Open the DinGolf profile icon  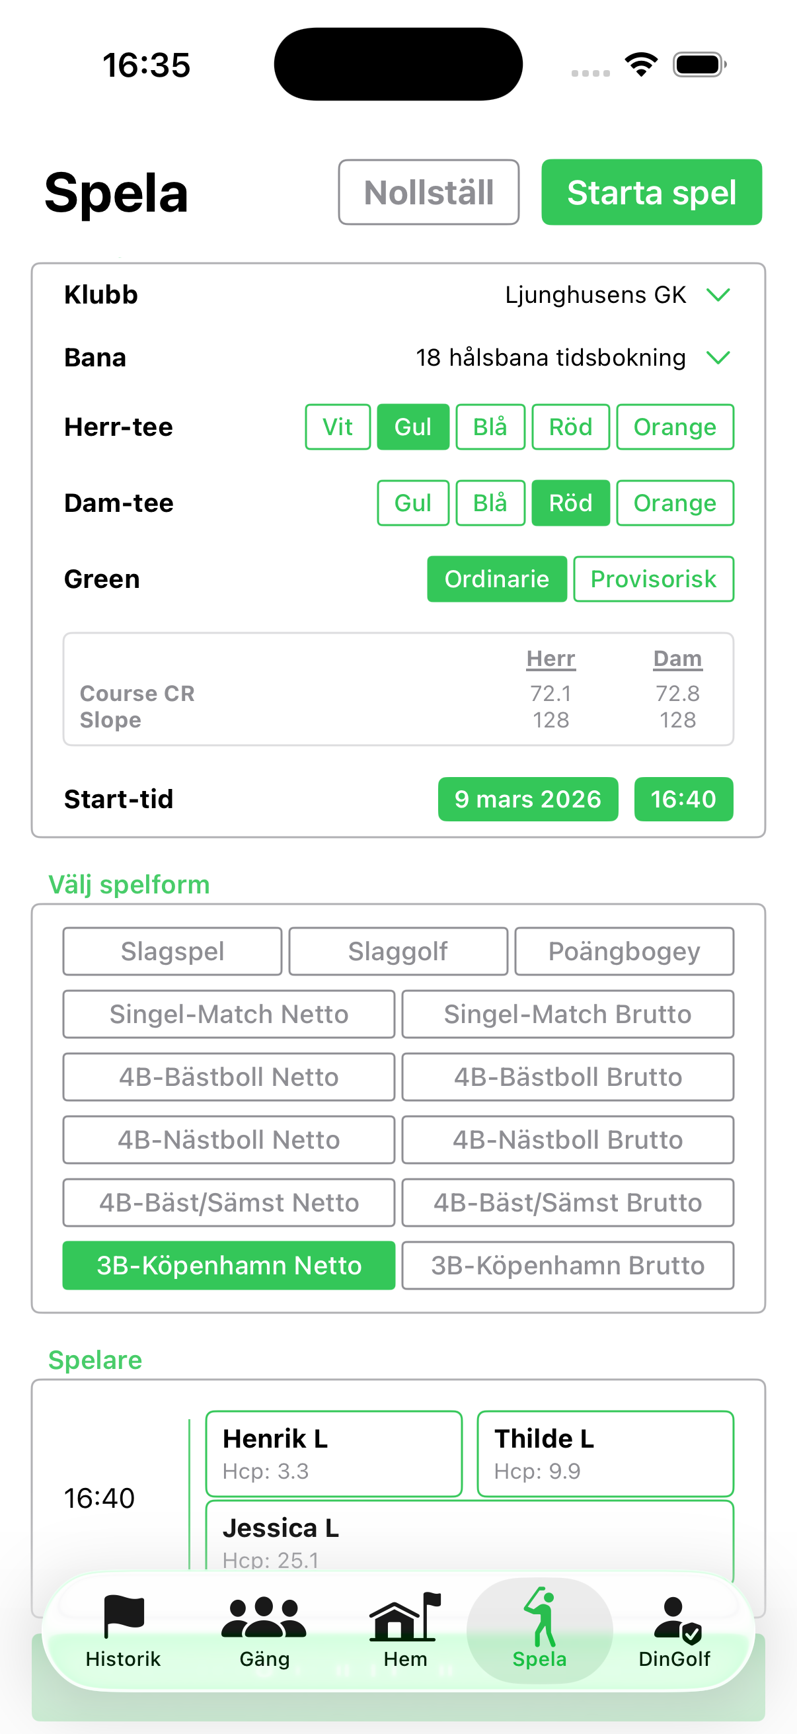coord(674,1617)
